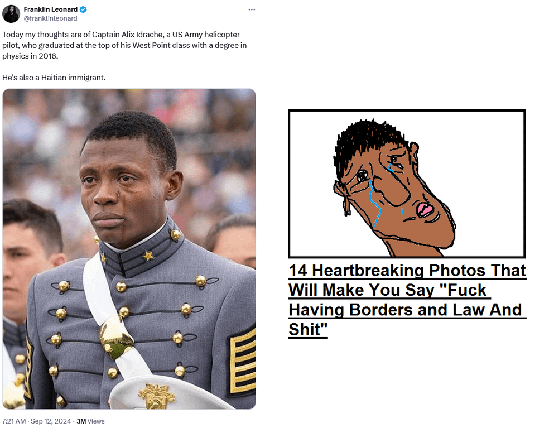Screen dimensions: 554x428
Task: Open the @franklinleonard handle link
Action: coord(51,18)
